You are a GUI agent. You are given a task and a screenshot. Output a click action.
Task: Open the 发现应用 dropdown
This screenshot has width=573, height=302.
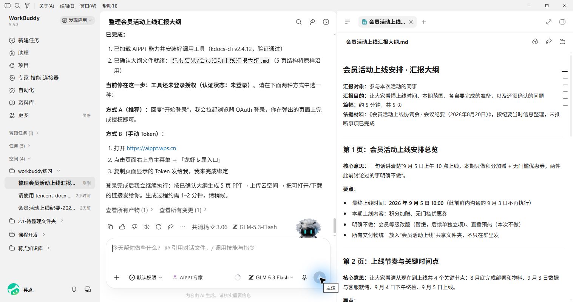(x=77, y=20)
